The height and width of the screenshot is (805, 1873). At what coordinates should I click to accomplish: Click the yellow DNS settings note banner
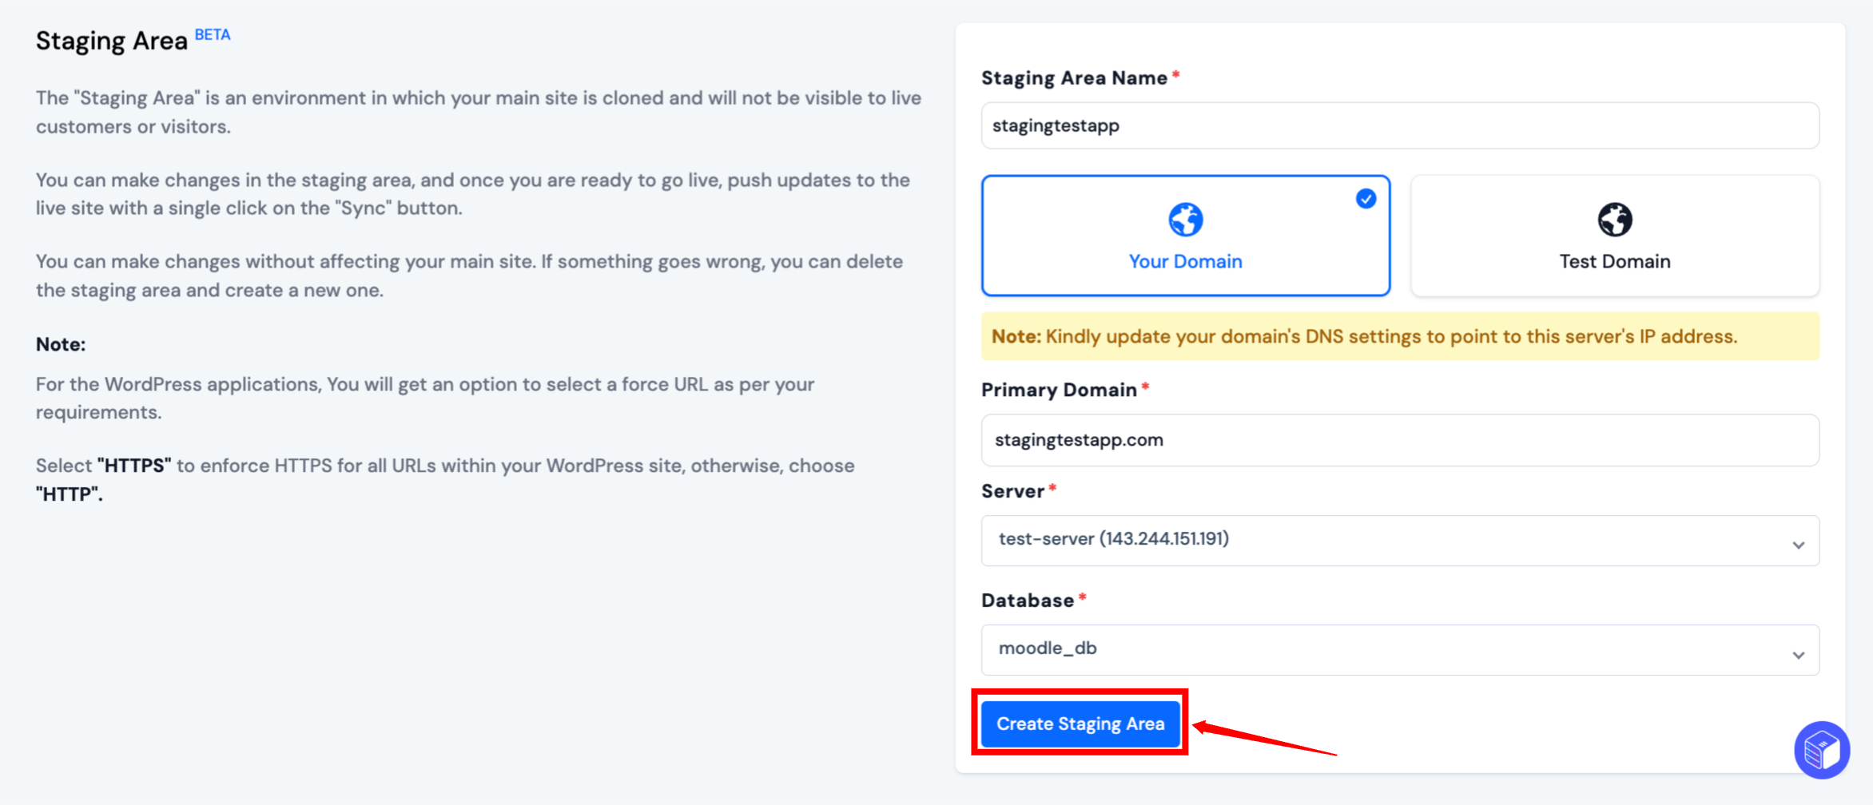1400,336
